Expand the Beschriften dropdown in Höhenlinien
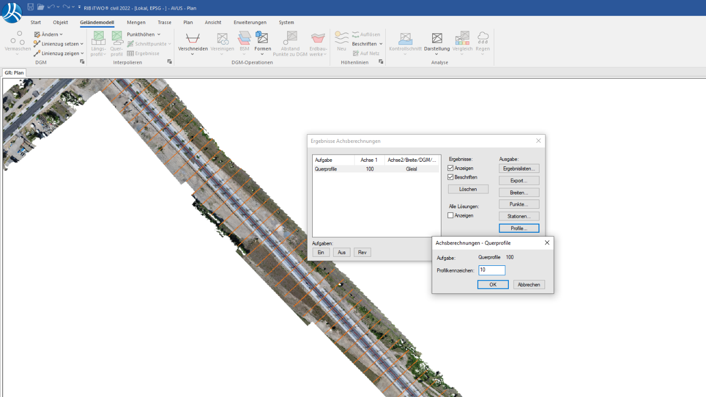 coord(367,44)
